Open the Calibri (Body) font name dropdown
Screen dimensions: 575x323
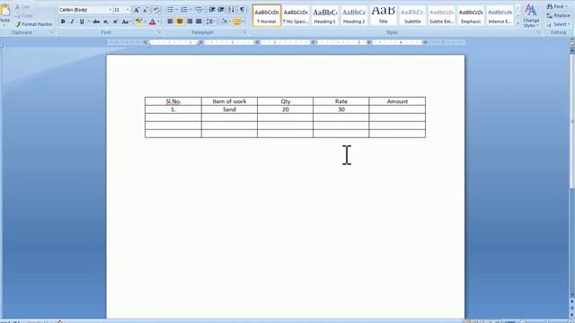click(110, 10)
